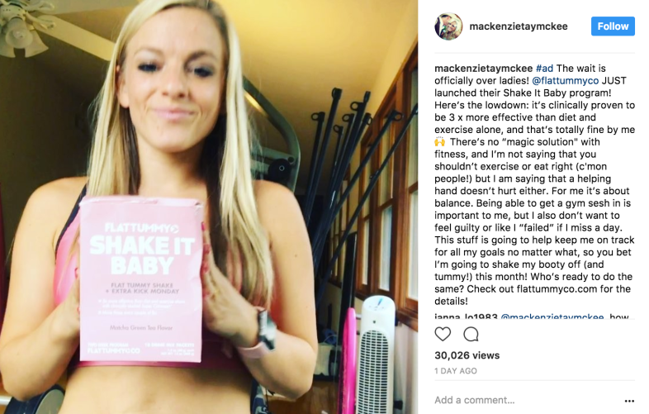Play the Shake It Baby video

[209, 207]
